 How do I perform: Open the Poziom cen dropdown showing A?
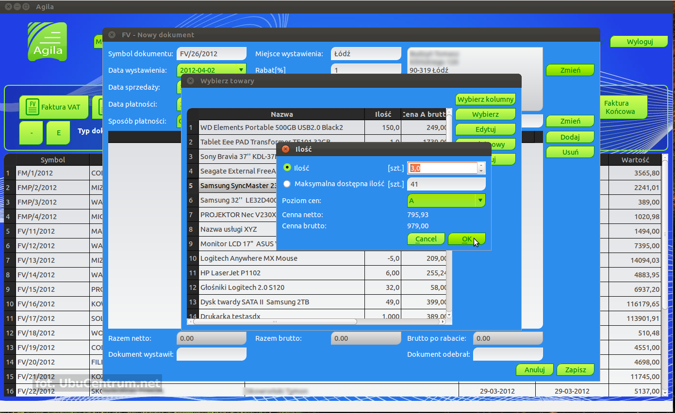446,200
